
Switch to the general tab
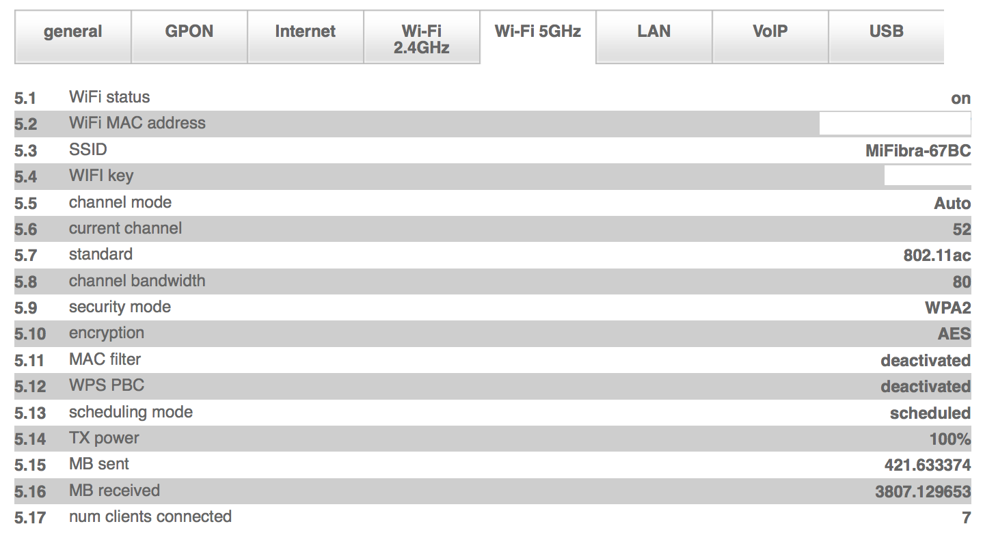(x=72, y=32)
